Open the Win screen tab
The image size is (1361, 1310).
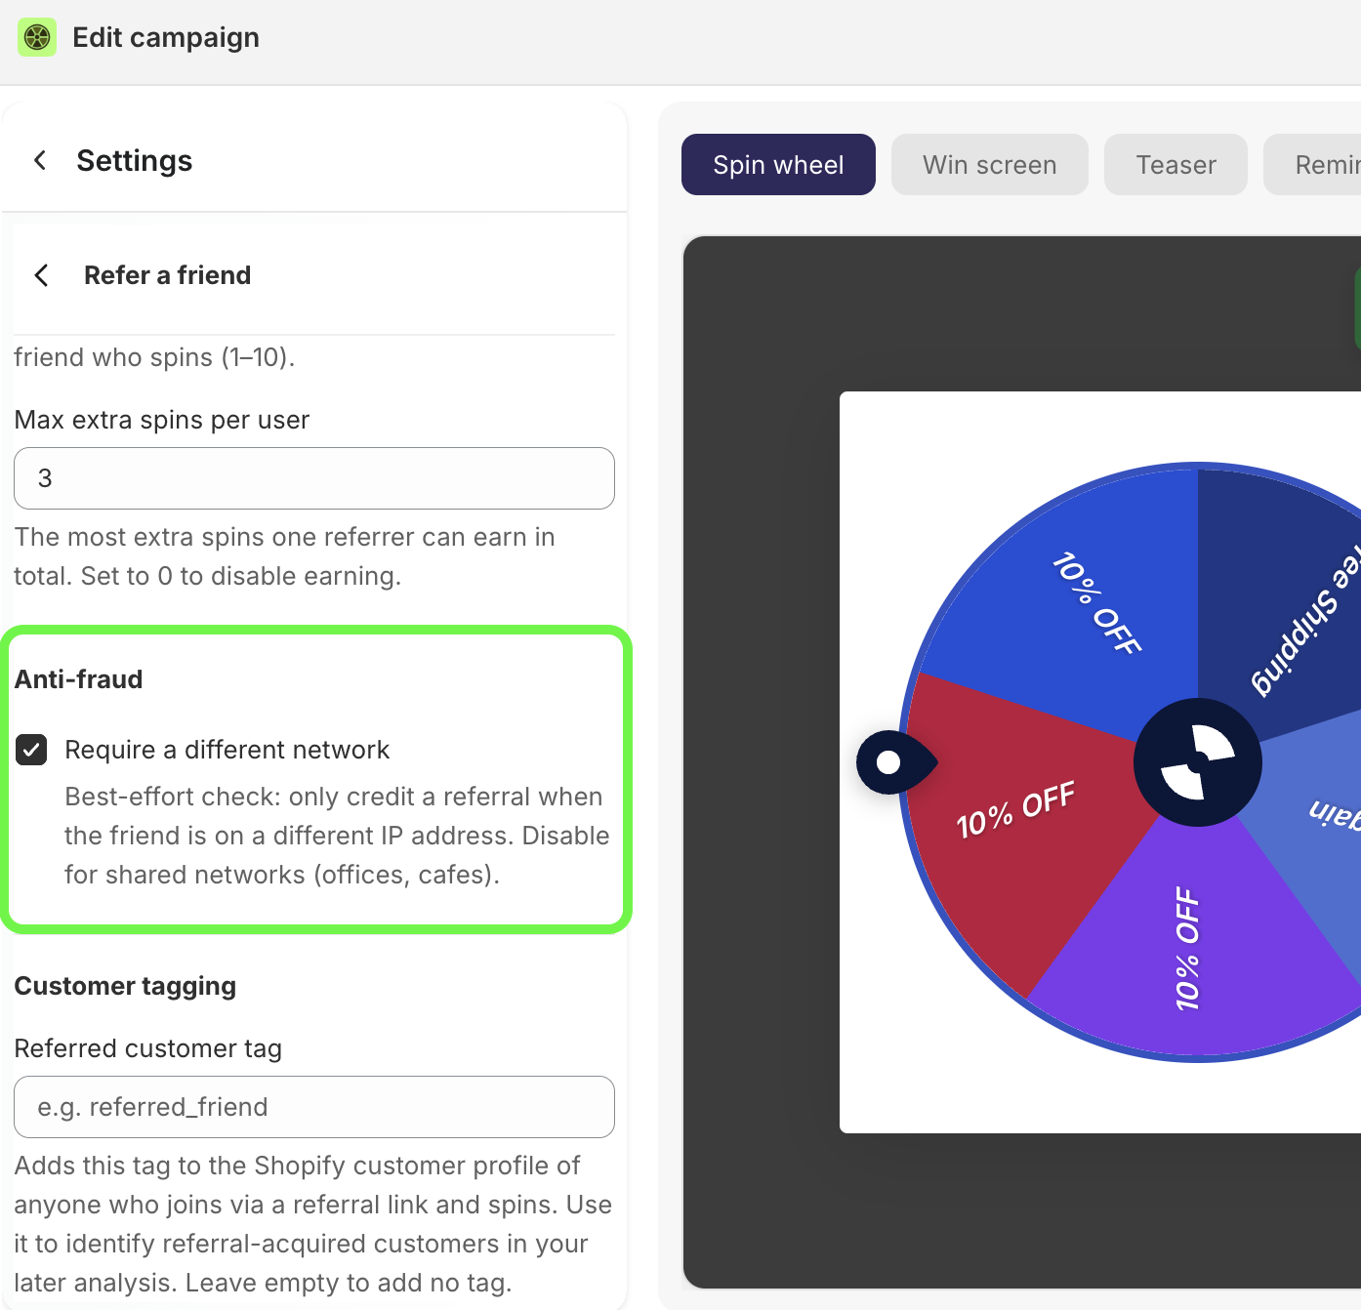(x=989, y=164)
